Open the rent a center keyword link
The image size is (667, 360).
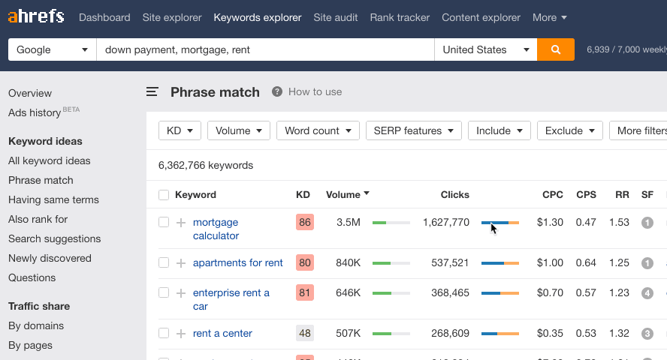click(x=222, y=333)
